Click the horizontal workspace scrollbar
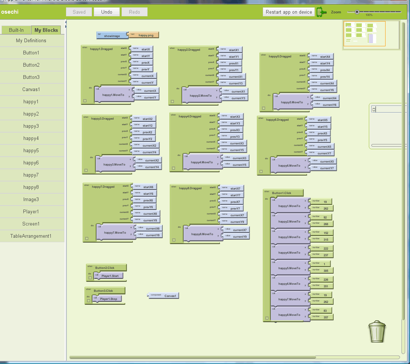 tap(192, 357)
